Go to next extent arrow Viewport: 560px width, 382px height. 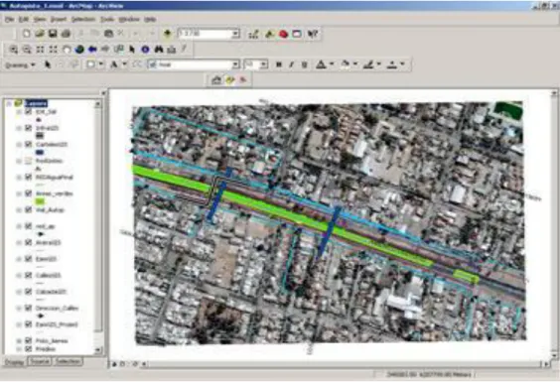point(105,50)
